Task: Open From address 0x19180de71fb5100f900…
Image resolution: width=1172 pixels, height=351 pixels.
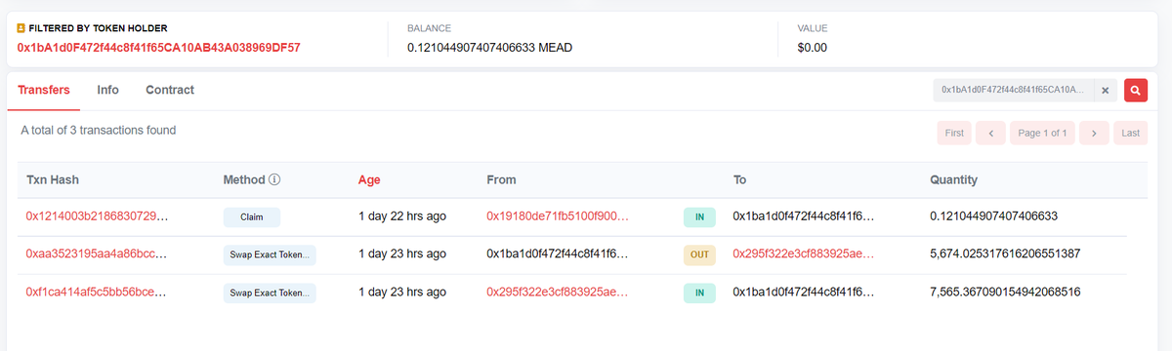Action: click(x=558, y=216)
